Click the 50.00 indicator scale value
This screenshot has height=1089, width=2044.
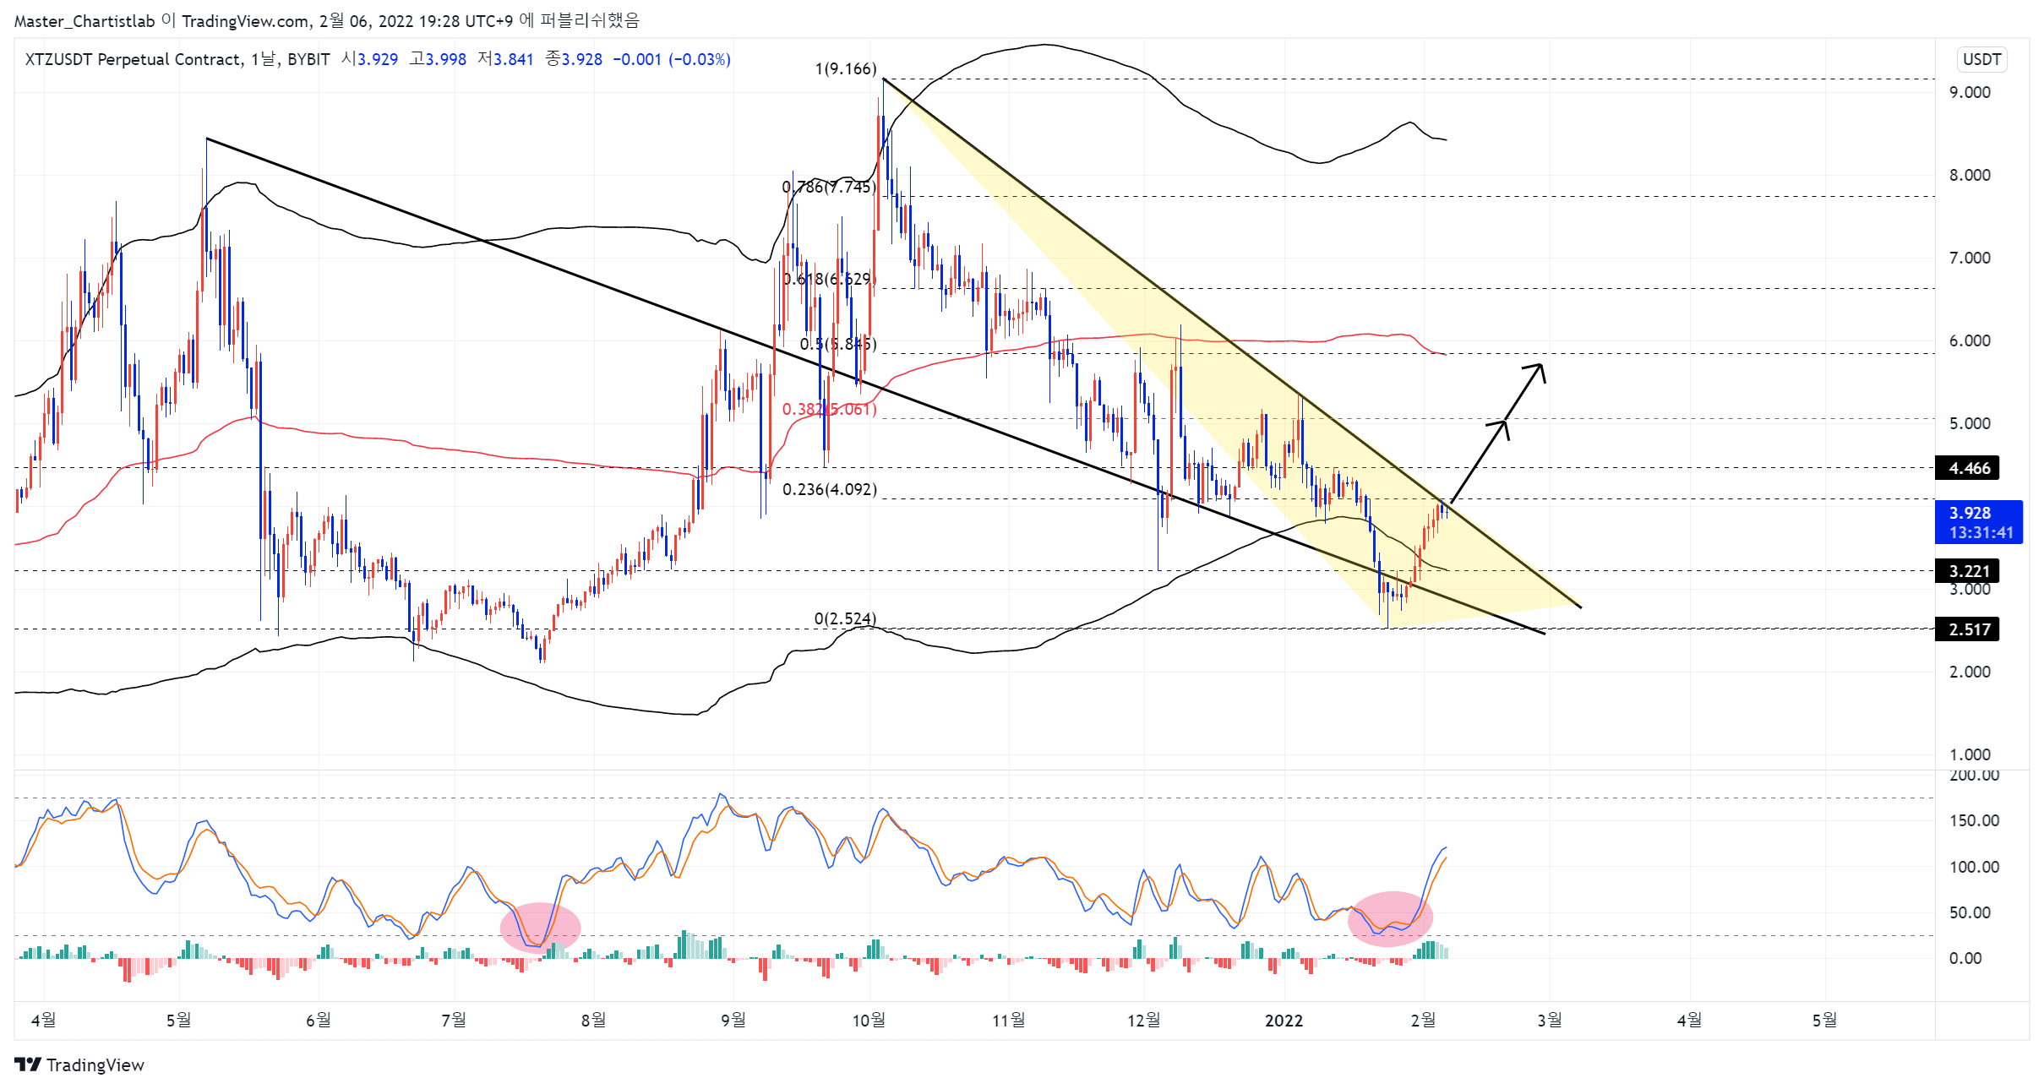click(x=1970, y=912)
